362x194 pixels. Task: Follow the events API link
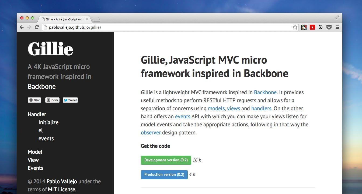point(183,116)
